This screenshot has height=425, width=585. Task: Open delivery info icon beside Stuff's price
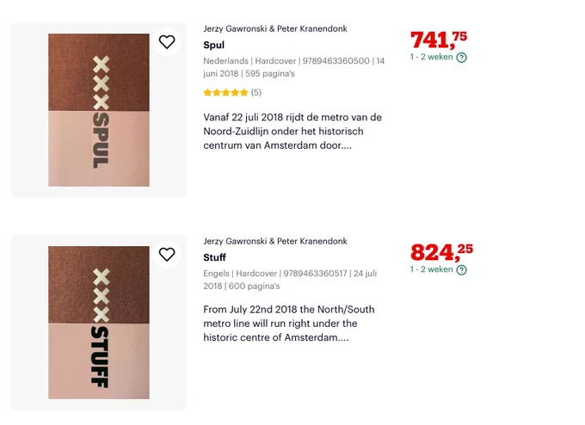(x=461, y=270)
